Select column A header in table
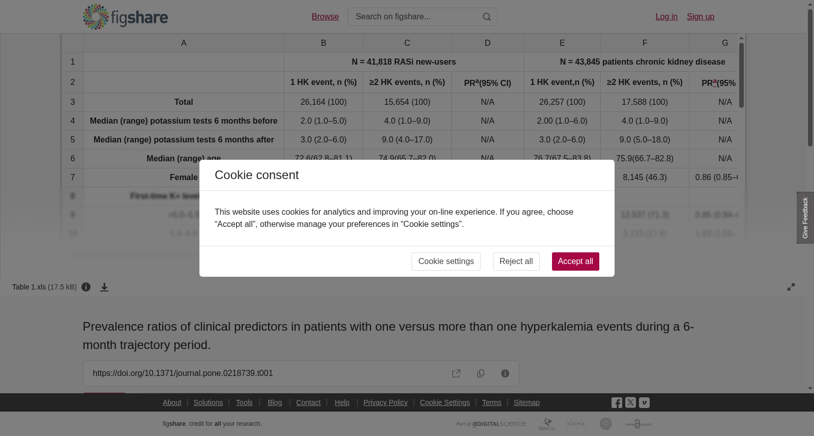 pos(184,43)
